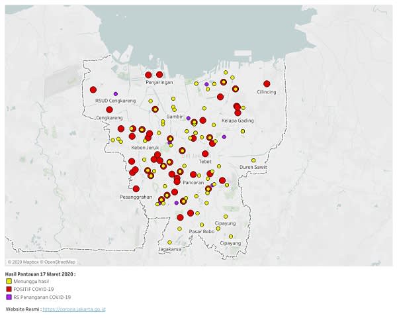Click the Penjaringan map label

pyautogui.click(x=159, y=83)
